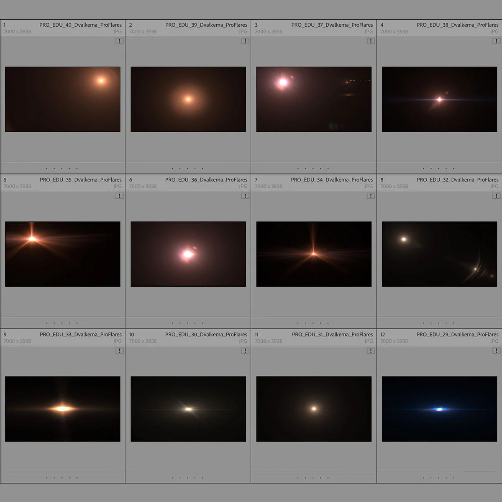
Task: Select the PRO_EDU_37 pink flare thumbnail
Action: [314, 100]
